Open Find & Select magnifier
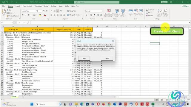This screenshot has height=107, width=191. click(x=165, y=13)
